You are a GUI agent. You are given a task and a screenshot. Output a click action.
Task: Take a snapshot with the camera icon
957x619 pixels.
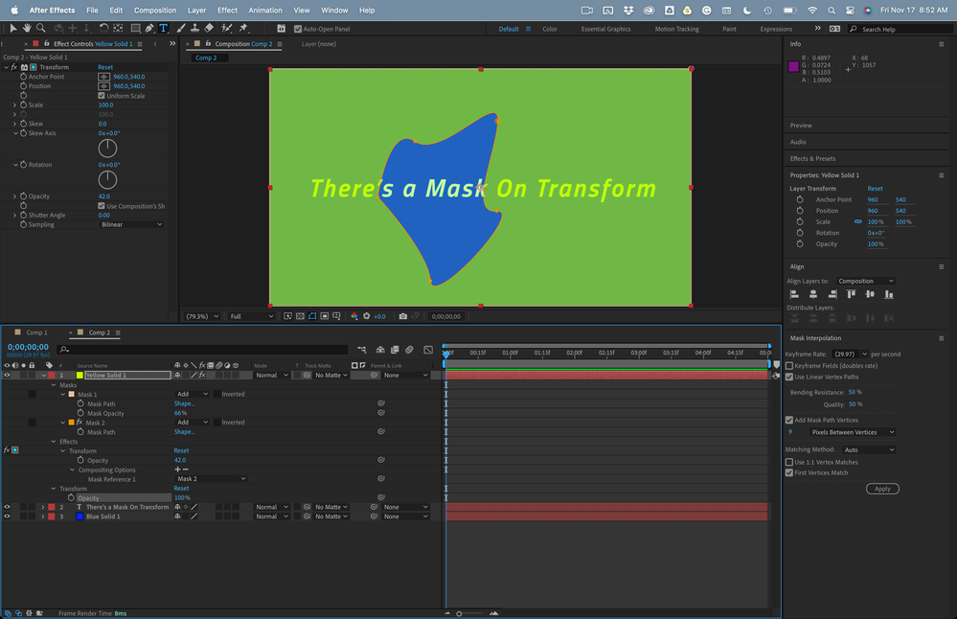402,316
